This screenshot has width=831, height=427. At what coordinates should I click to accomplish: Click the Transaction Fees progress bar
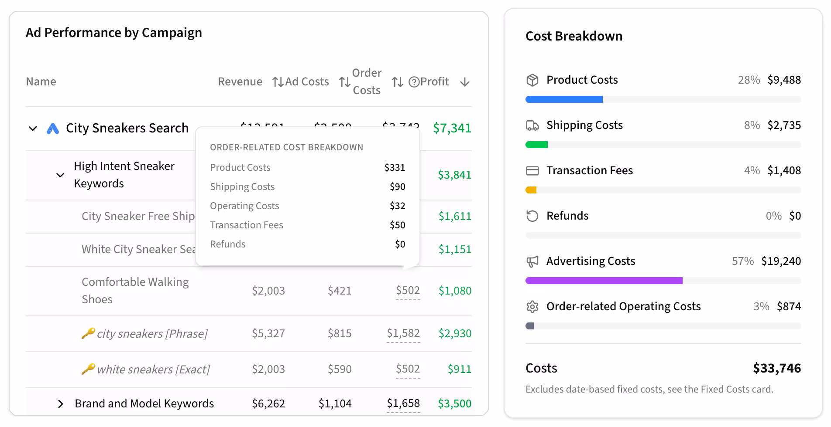coord(663,190)
